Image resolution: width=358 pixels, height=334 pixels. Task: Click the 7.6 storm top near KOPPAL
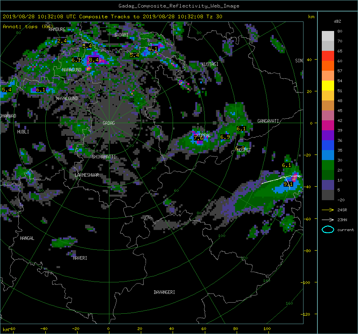coord(198,138)
